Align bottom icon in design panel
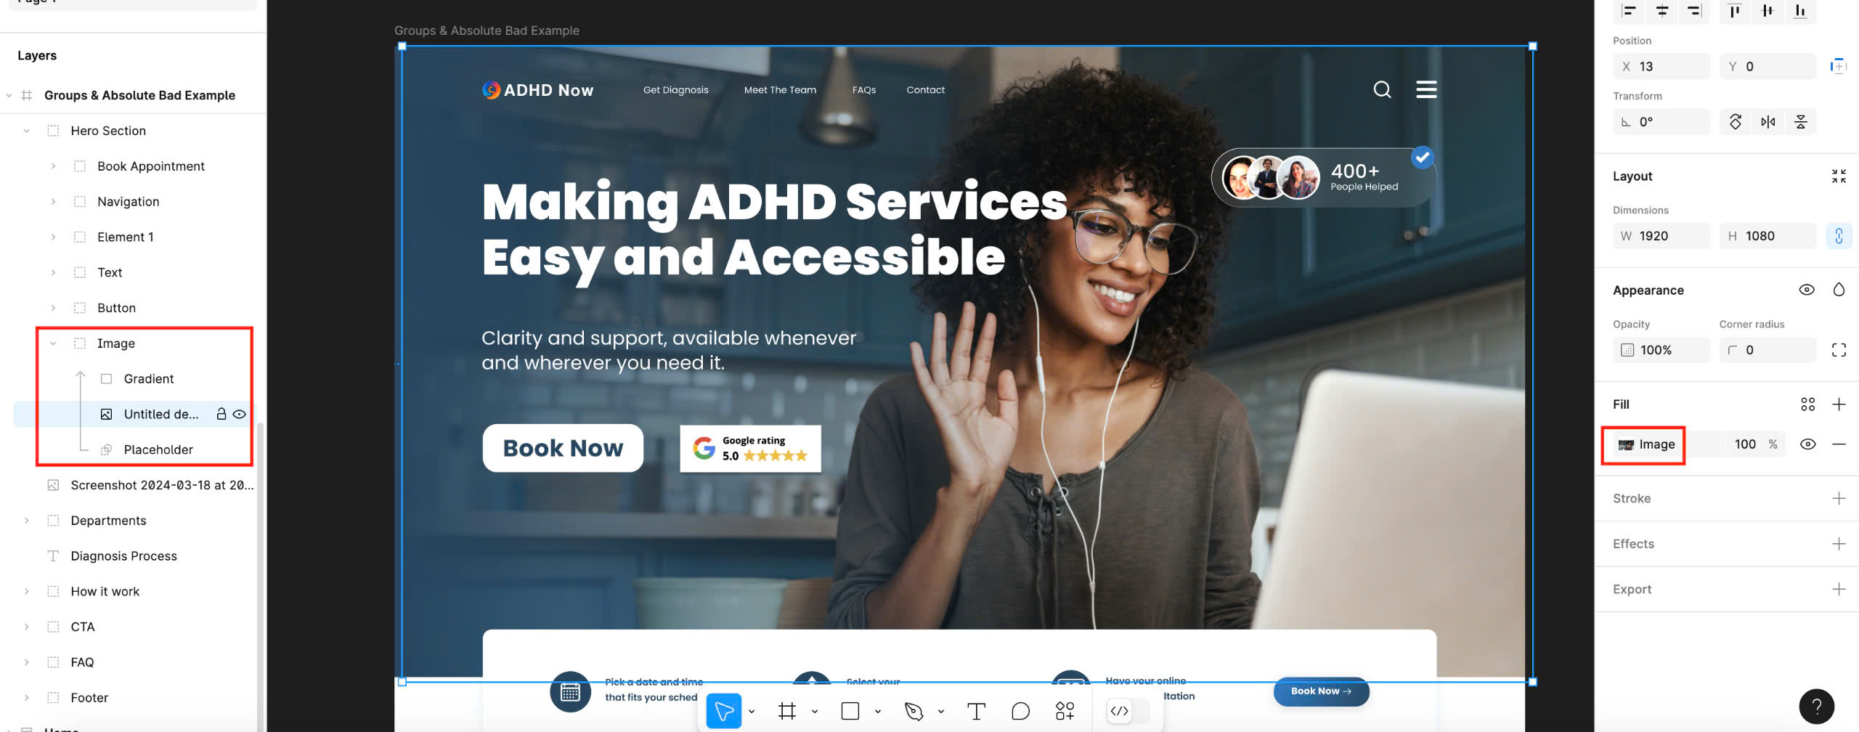The height and width of the screenshot is (732, 1859). (x=1799, y=11)
